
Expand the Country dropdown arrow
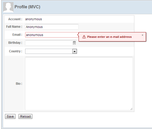74,51
